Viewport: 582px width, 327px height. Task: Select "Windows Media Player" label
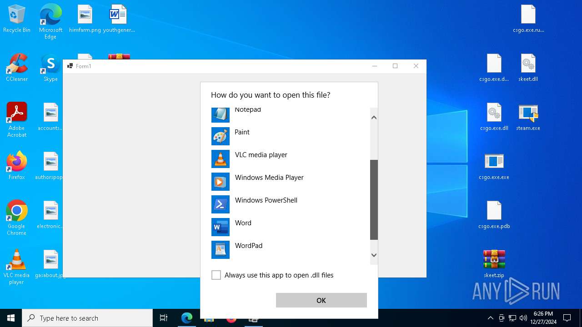(x=269, y=178)
